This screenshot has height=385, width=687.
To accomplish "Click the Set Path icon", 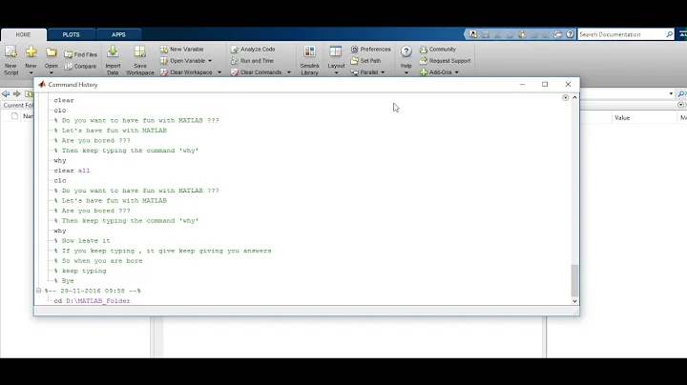I will coord(368,60).
